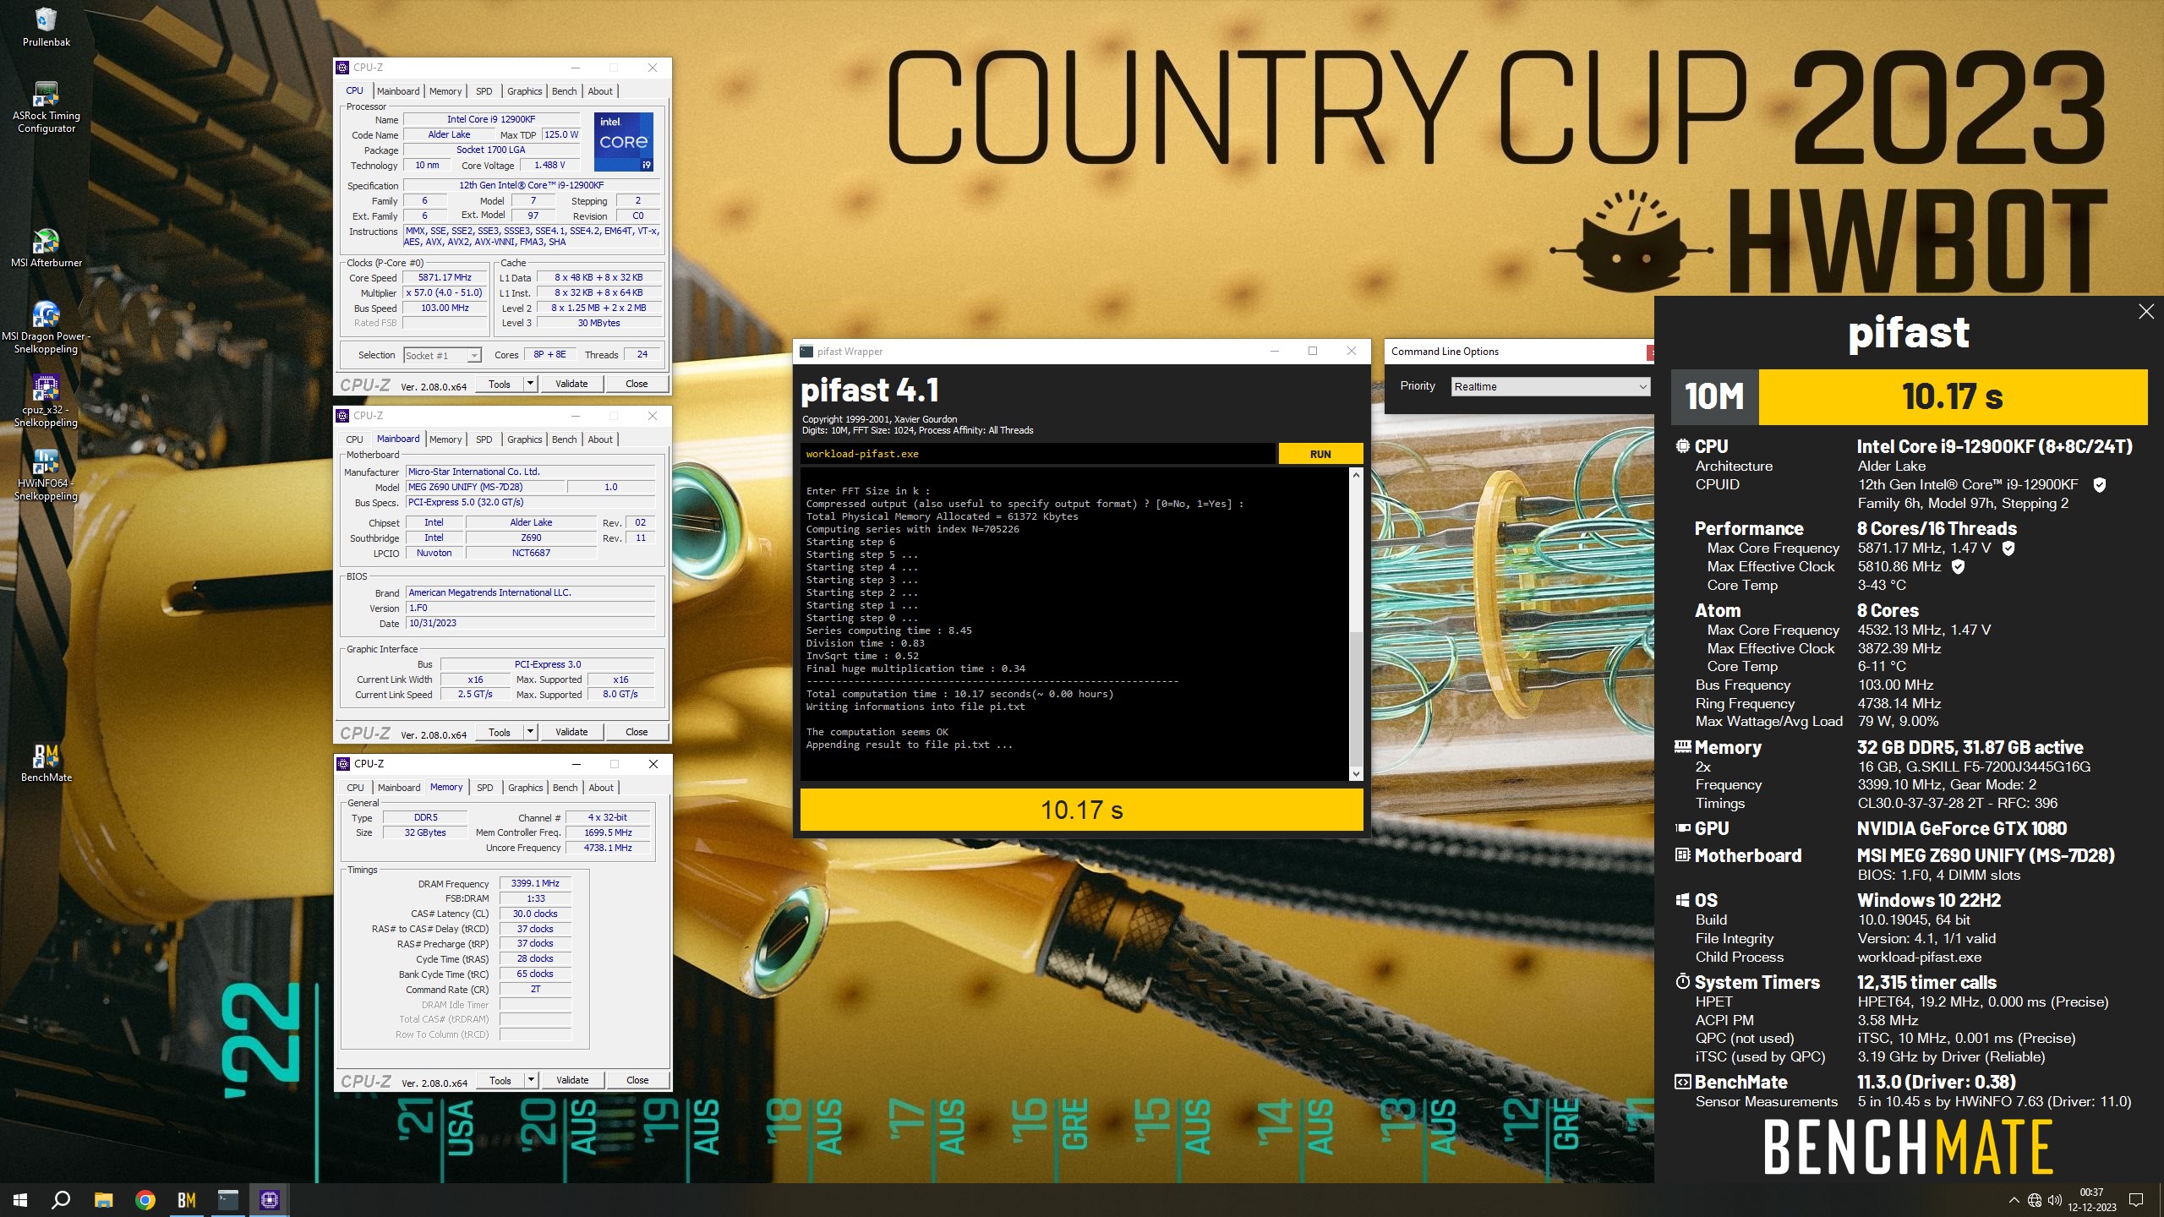The height and width of the screenshot is (1217, 2164).
Task: Switch to CPU-Z taskbar icon
Action: click(x=270, y=1199)
